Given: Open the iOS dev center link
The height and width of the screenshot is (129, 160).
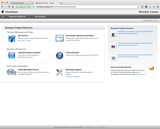Looking at the screenshot, I should coord(19,41).
